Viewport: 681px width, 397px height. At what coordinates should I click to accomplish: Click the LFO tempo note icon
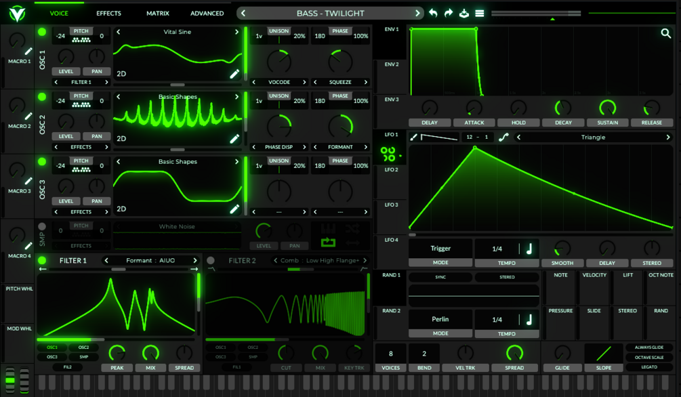pos(529,249)
